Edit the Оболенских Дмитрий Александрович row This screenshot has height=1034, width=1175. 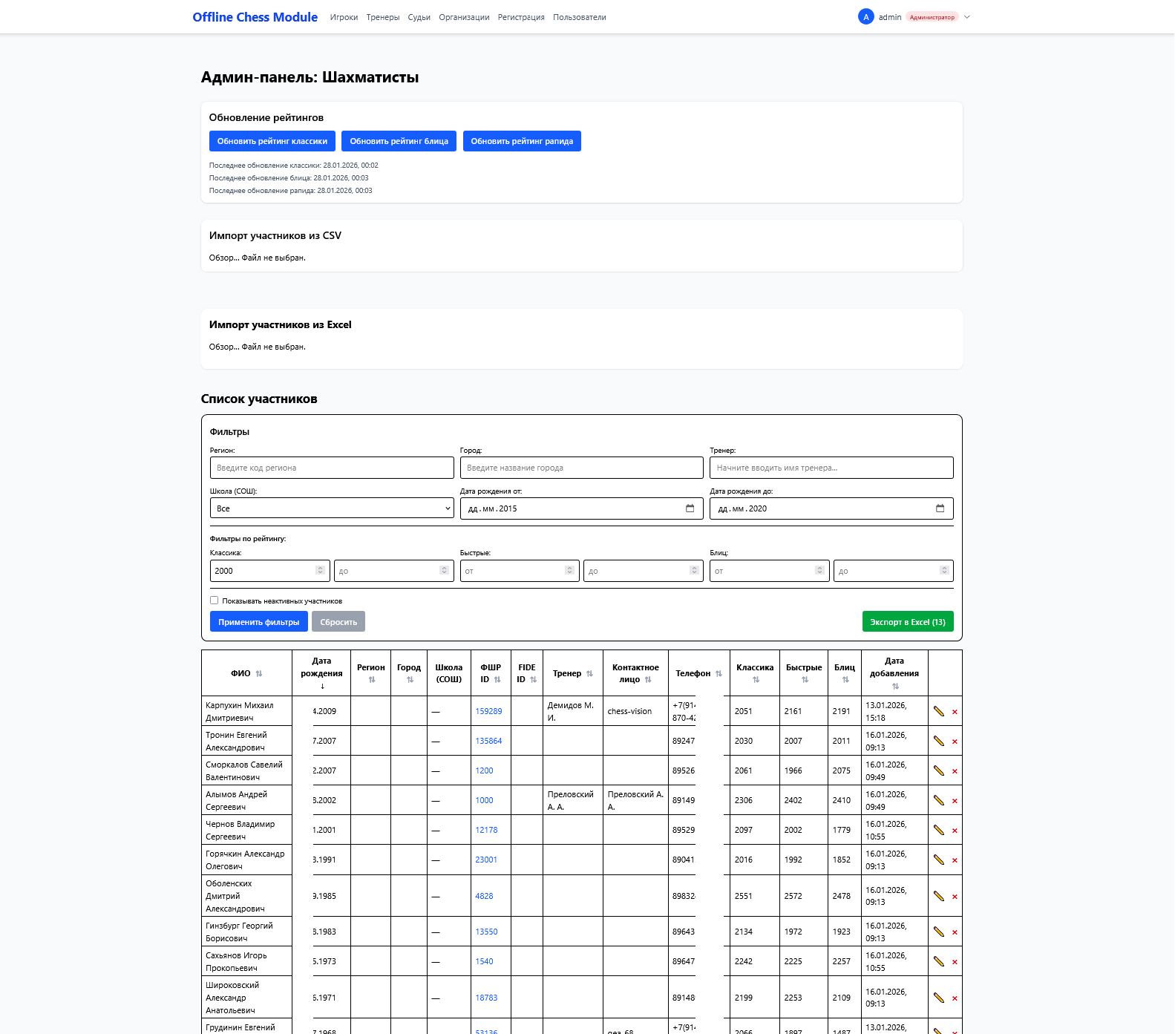point(939,896)
